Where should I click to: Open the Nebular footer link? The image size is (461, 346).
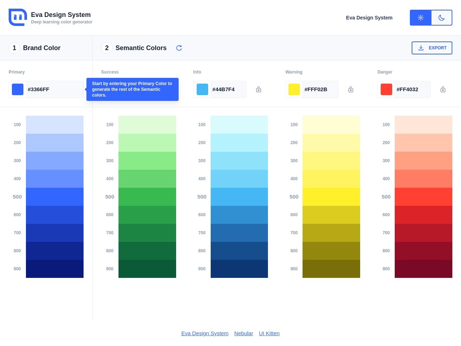click(243, 333)
